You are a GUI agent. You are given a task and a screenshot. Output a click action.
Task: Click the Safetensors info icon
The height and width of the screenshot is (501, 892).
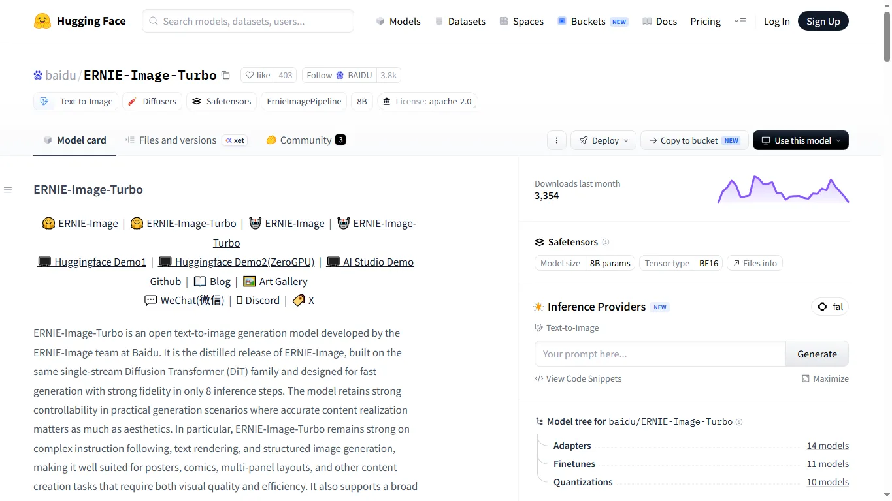coord(606,242)
